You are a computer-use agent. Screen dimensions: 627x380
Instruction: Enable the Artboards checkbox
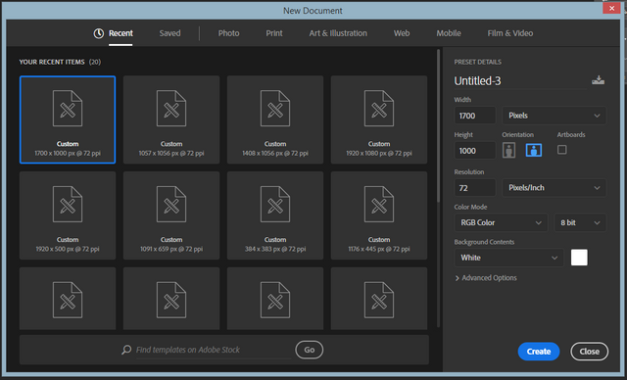tap(561, 150)
